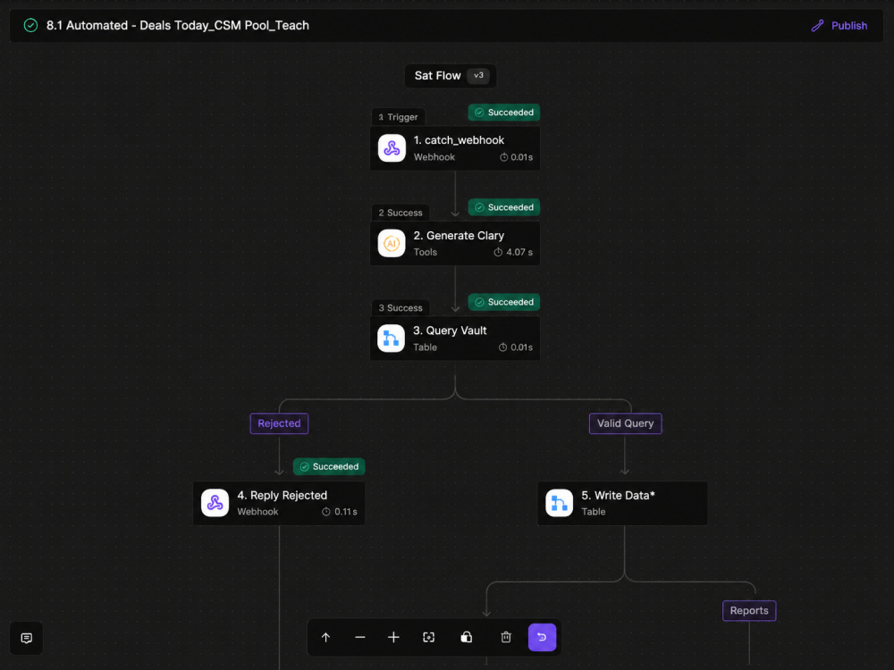Click the 0.01s duration on Query Vault
Viewport: 894px width, 670px height.
tap(516, 347)
